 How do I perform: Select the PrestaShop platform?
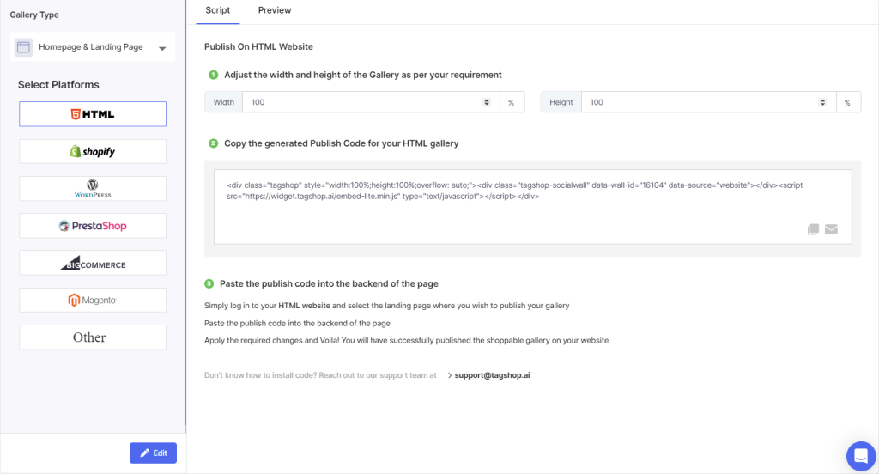click(93, 226)
